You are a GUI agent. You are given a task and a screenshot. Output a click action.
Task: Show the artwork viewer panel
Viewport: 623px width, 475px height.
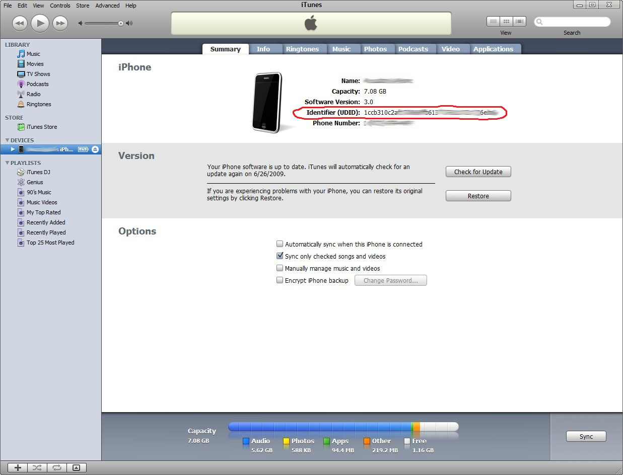pyautogui.click(x=76, y=467)
